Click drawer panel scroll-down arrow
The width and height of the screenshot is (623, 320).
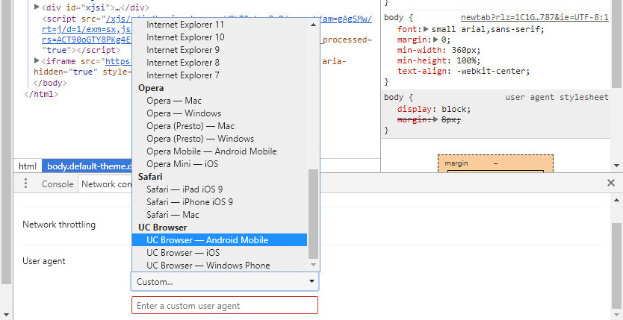pos(616,315)
